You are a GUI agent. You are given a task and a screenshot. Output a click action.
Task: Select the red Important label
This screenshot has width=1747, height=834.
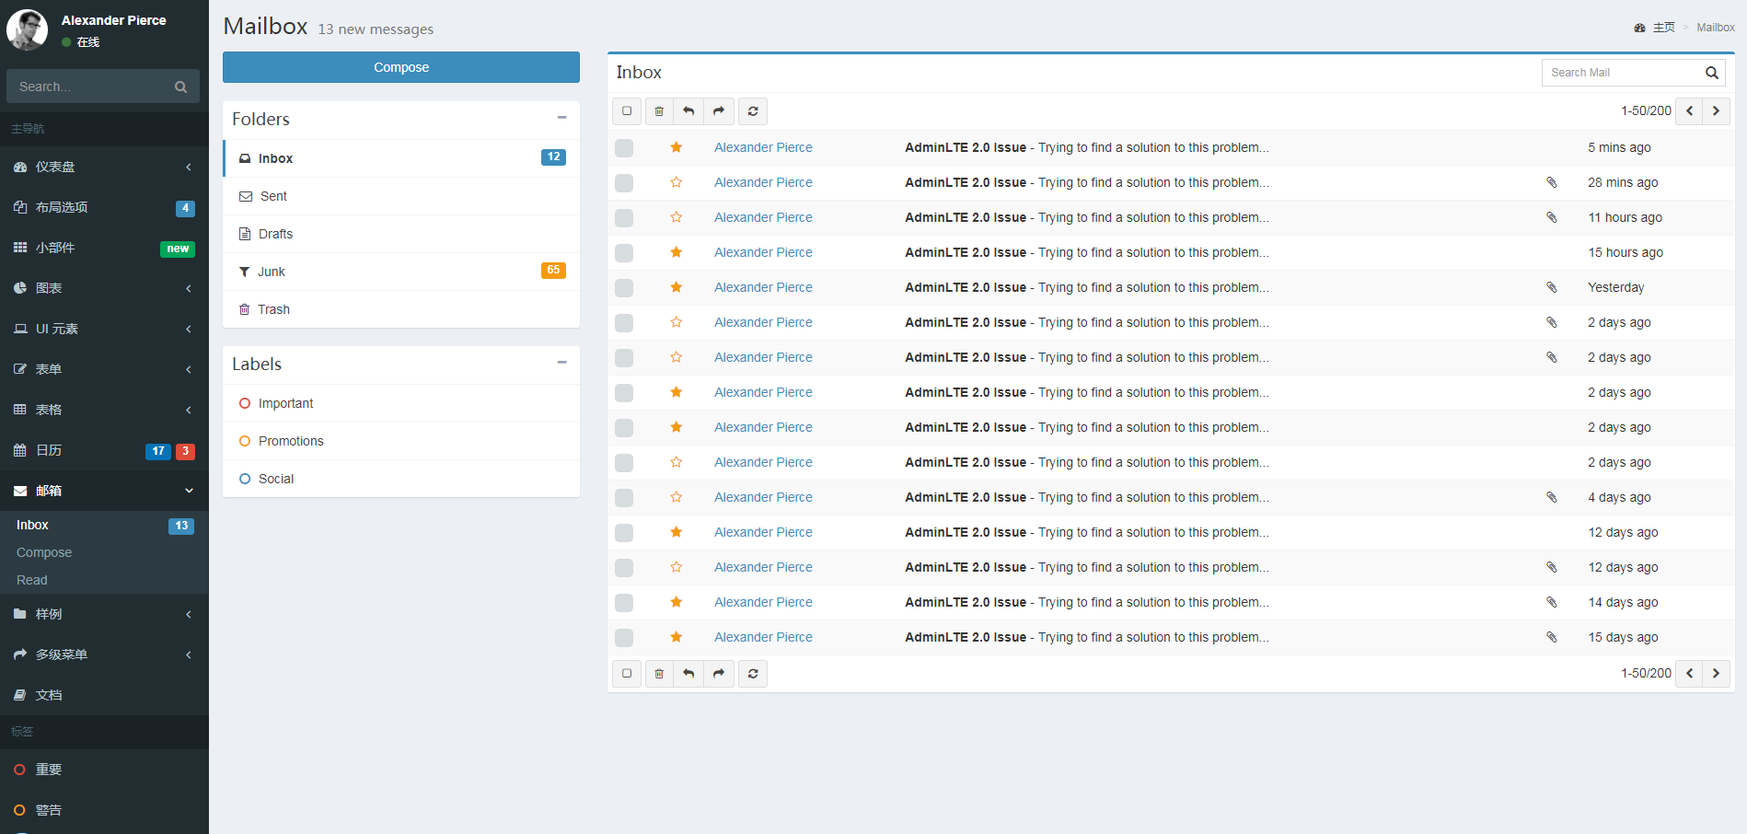point(285,403)
